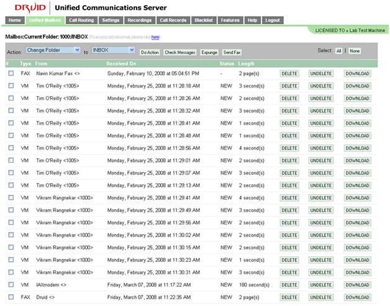Click the Logout tab
Viewport: 390px width, 306px height.
[272, 20]
